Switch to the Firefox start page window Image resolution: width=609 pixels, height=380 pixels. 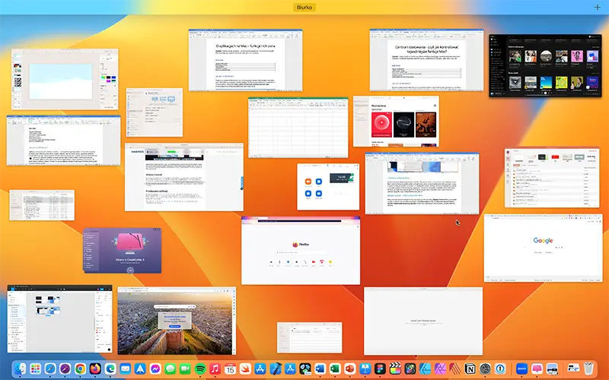point(300,250)
